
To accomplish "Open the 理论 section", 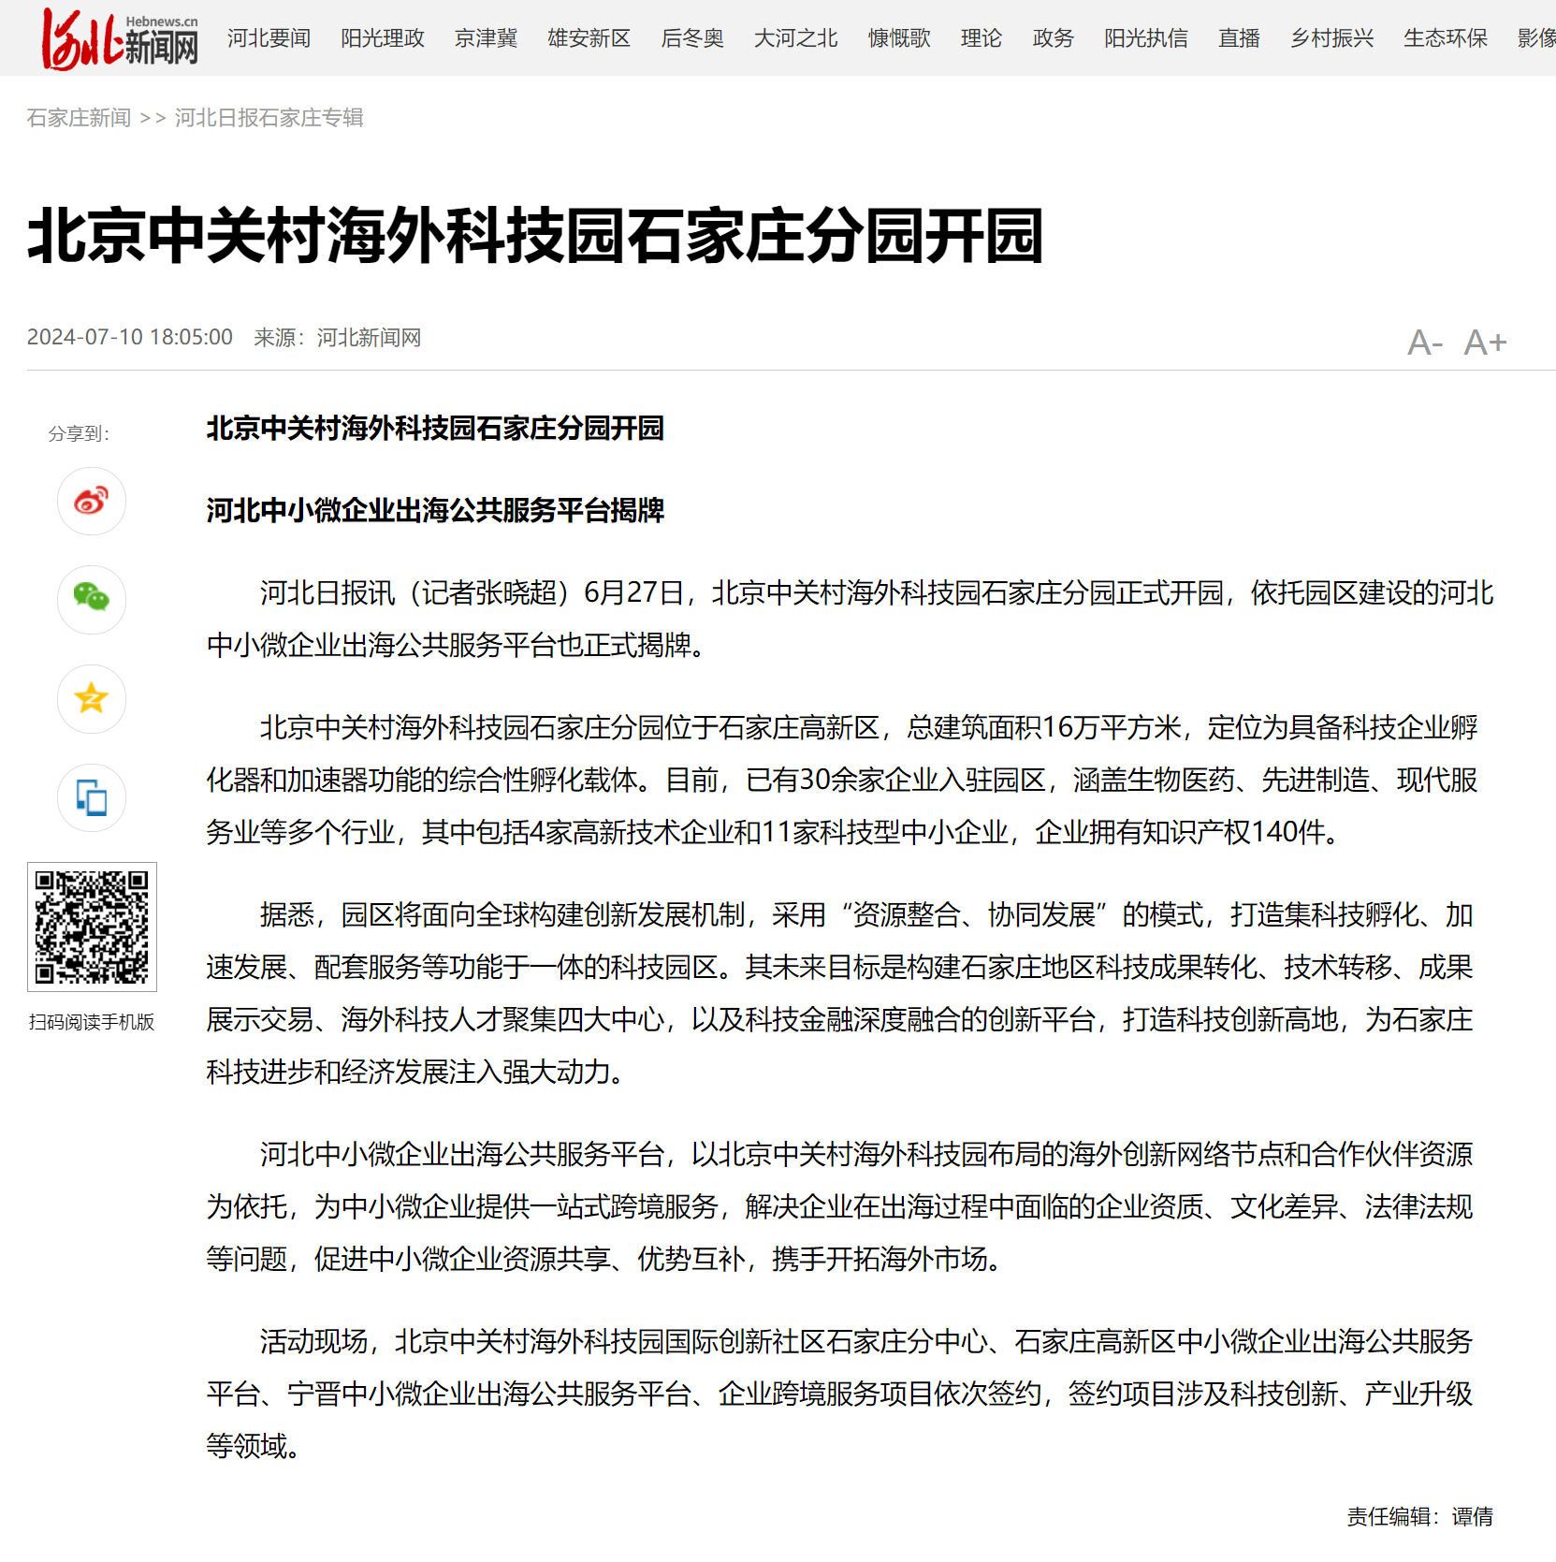I will [982, 38].
